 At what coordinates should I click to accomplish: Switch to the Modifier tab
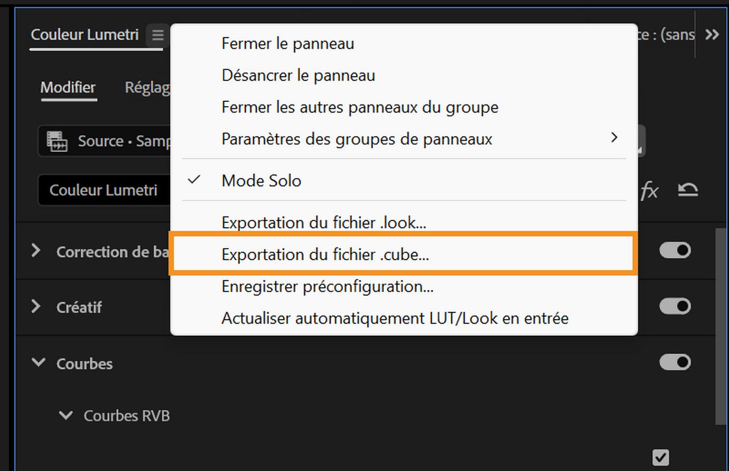[x=68, y=88]
